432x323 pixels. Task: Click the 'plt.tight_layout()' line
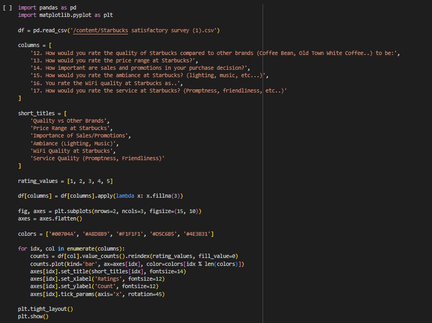(46, 309)
